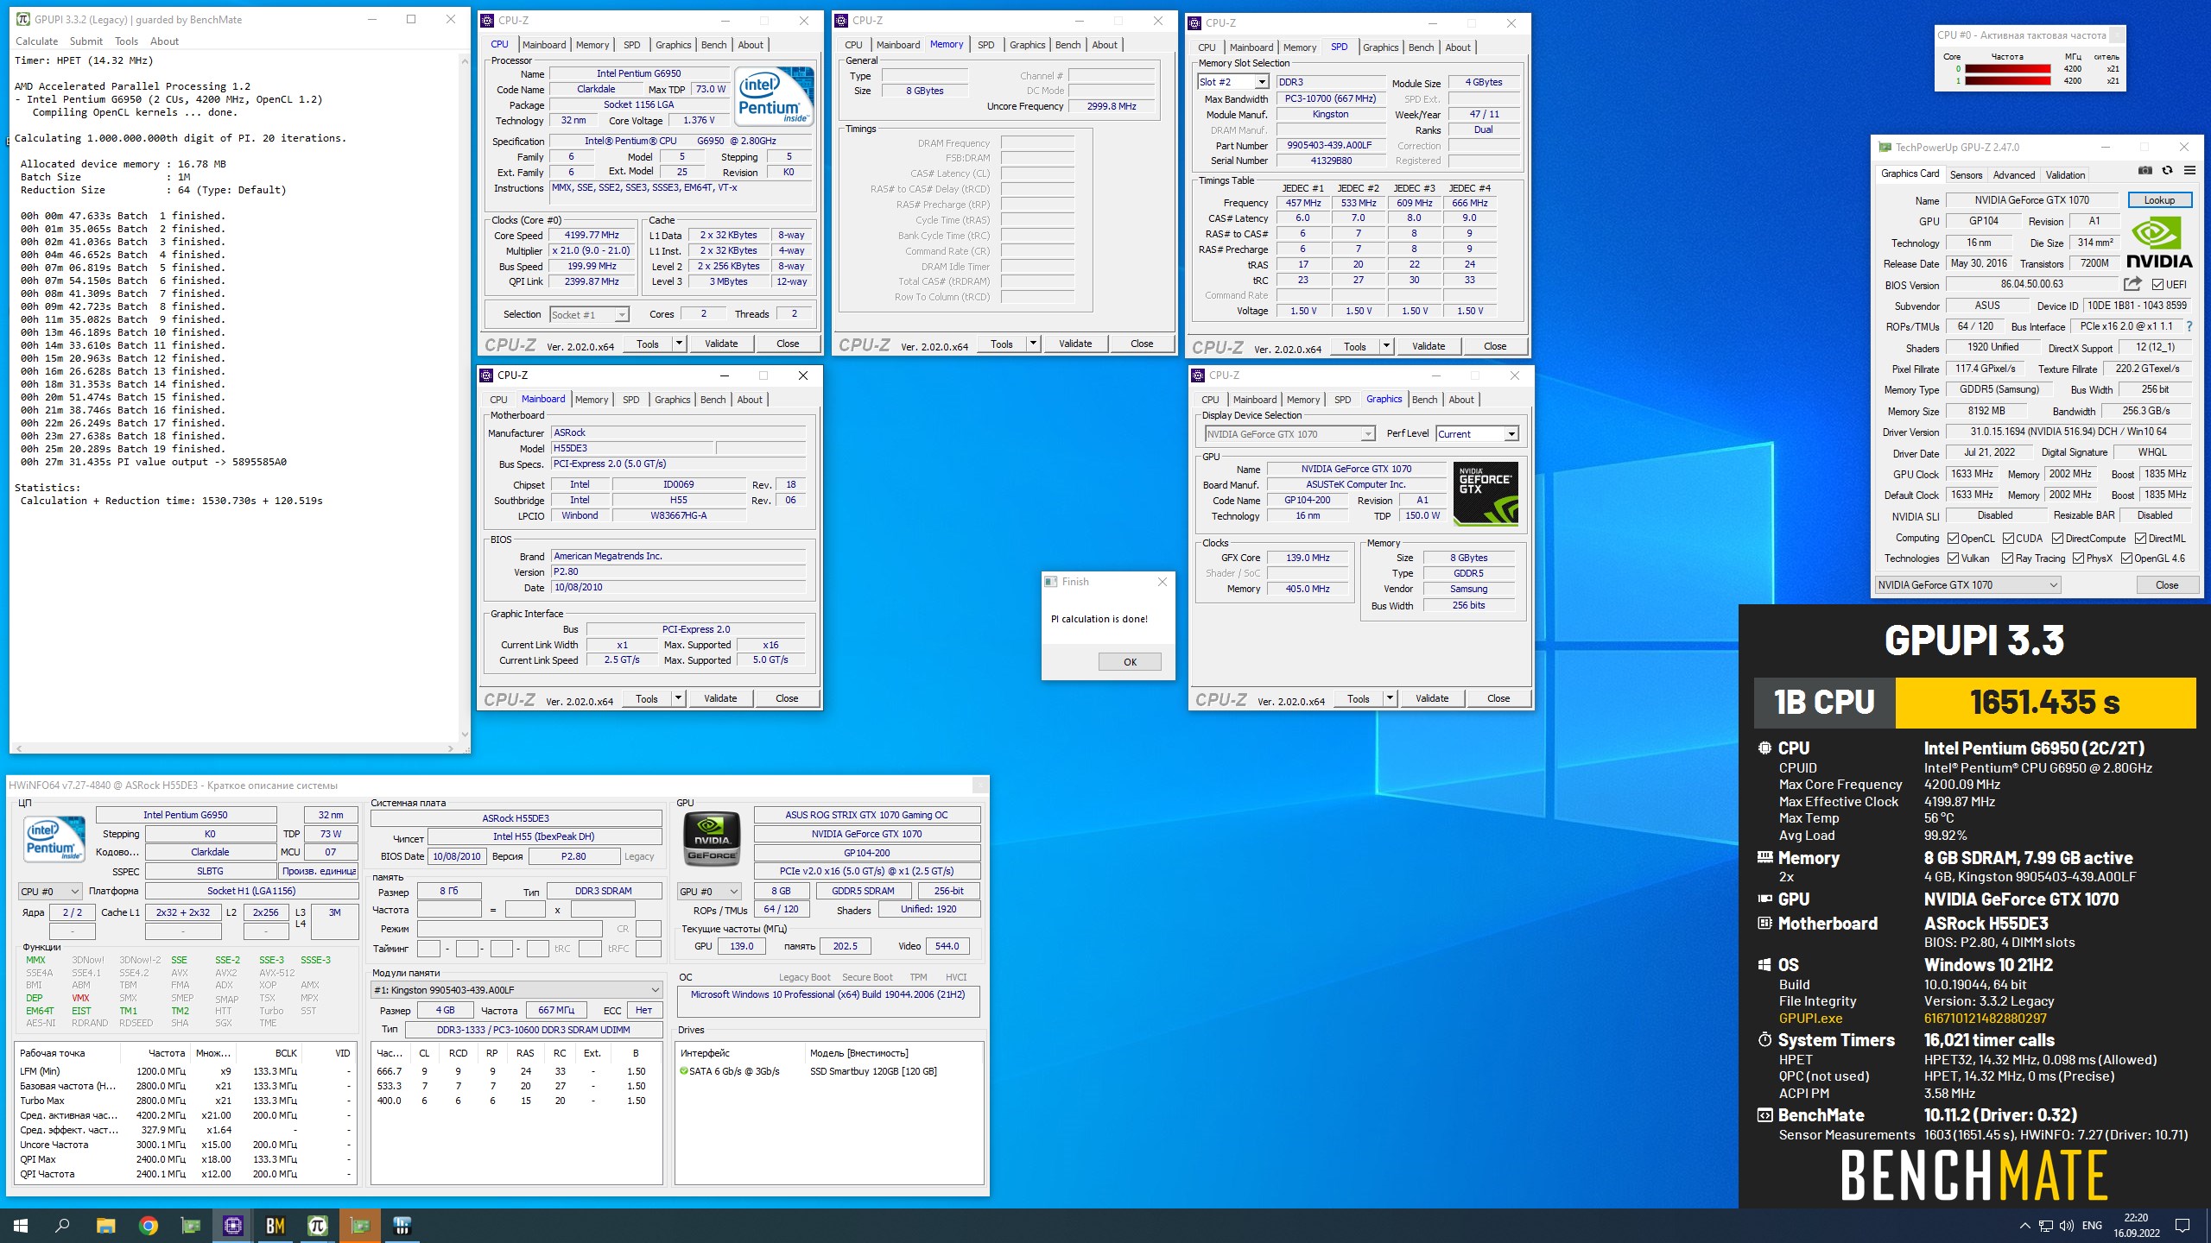Screen dimensions: 2211x1243
Task: Open Bench tab in CPU-Z Mainboard window
Action: 713,400
